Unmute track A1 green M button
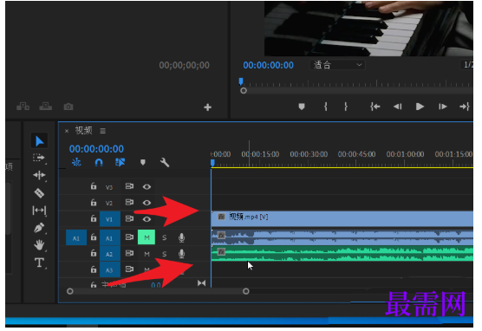 (147, 237)
